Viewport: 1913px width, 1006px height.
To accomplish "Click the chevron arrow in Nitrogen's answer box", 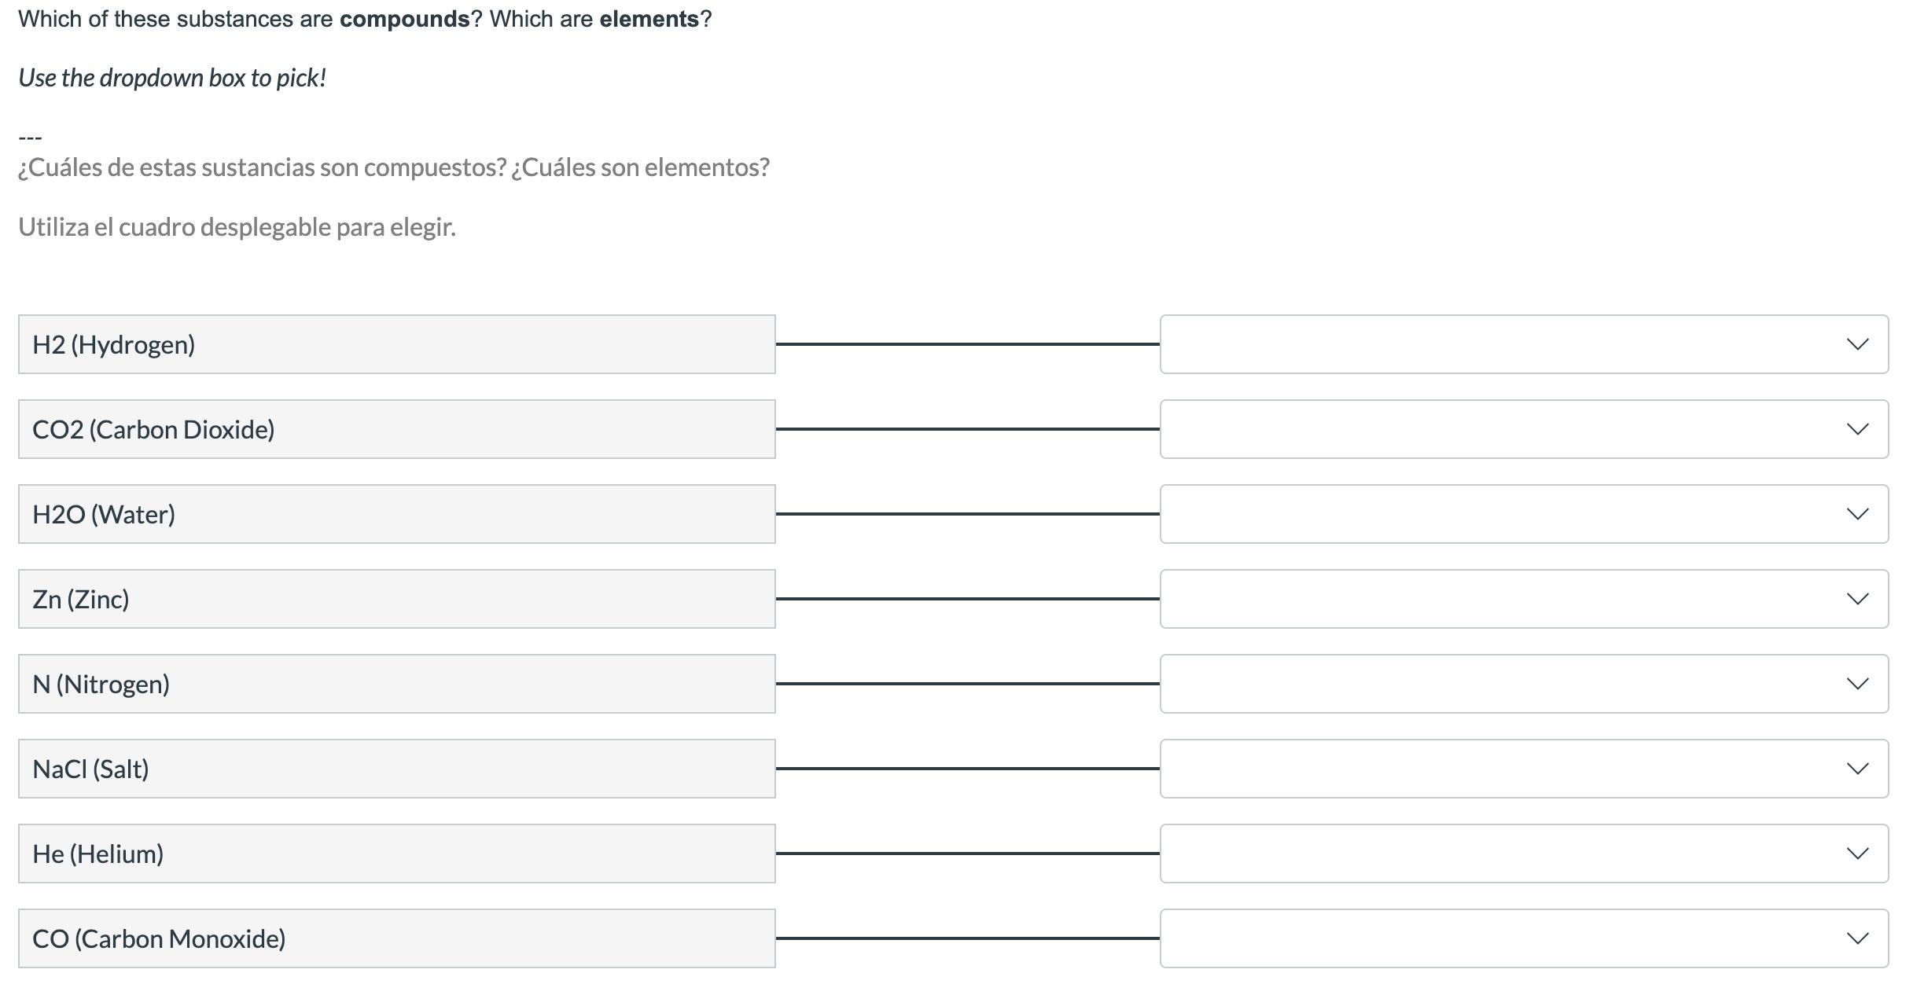I will pos(1857,684).
